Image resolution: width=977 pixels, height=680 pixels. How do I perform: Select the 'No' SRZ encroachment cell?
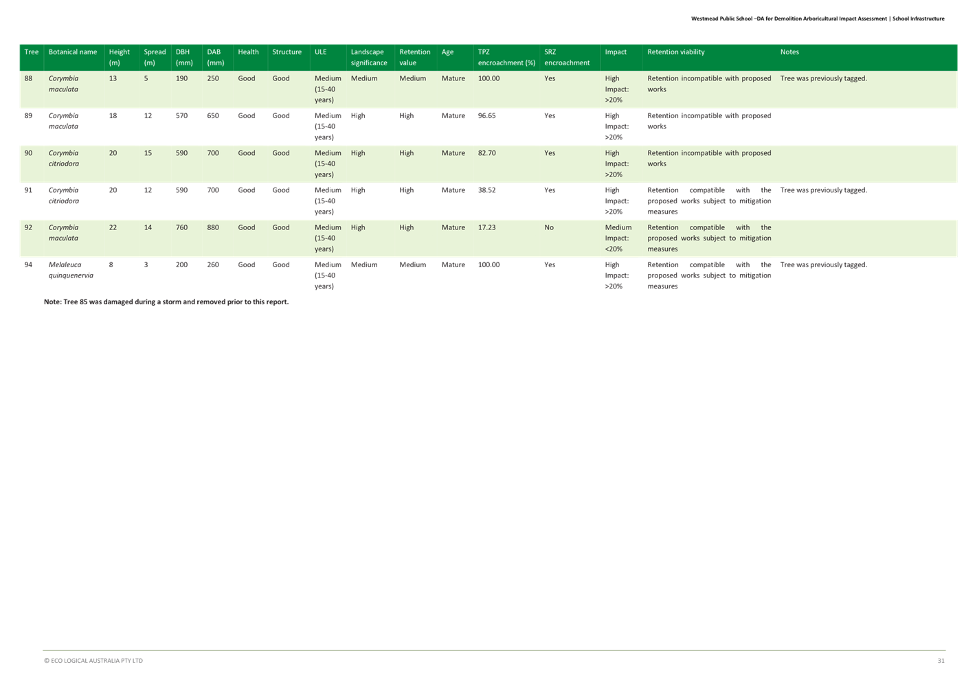tap(549, 227)
